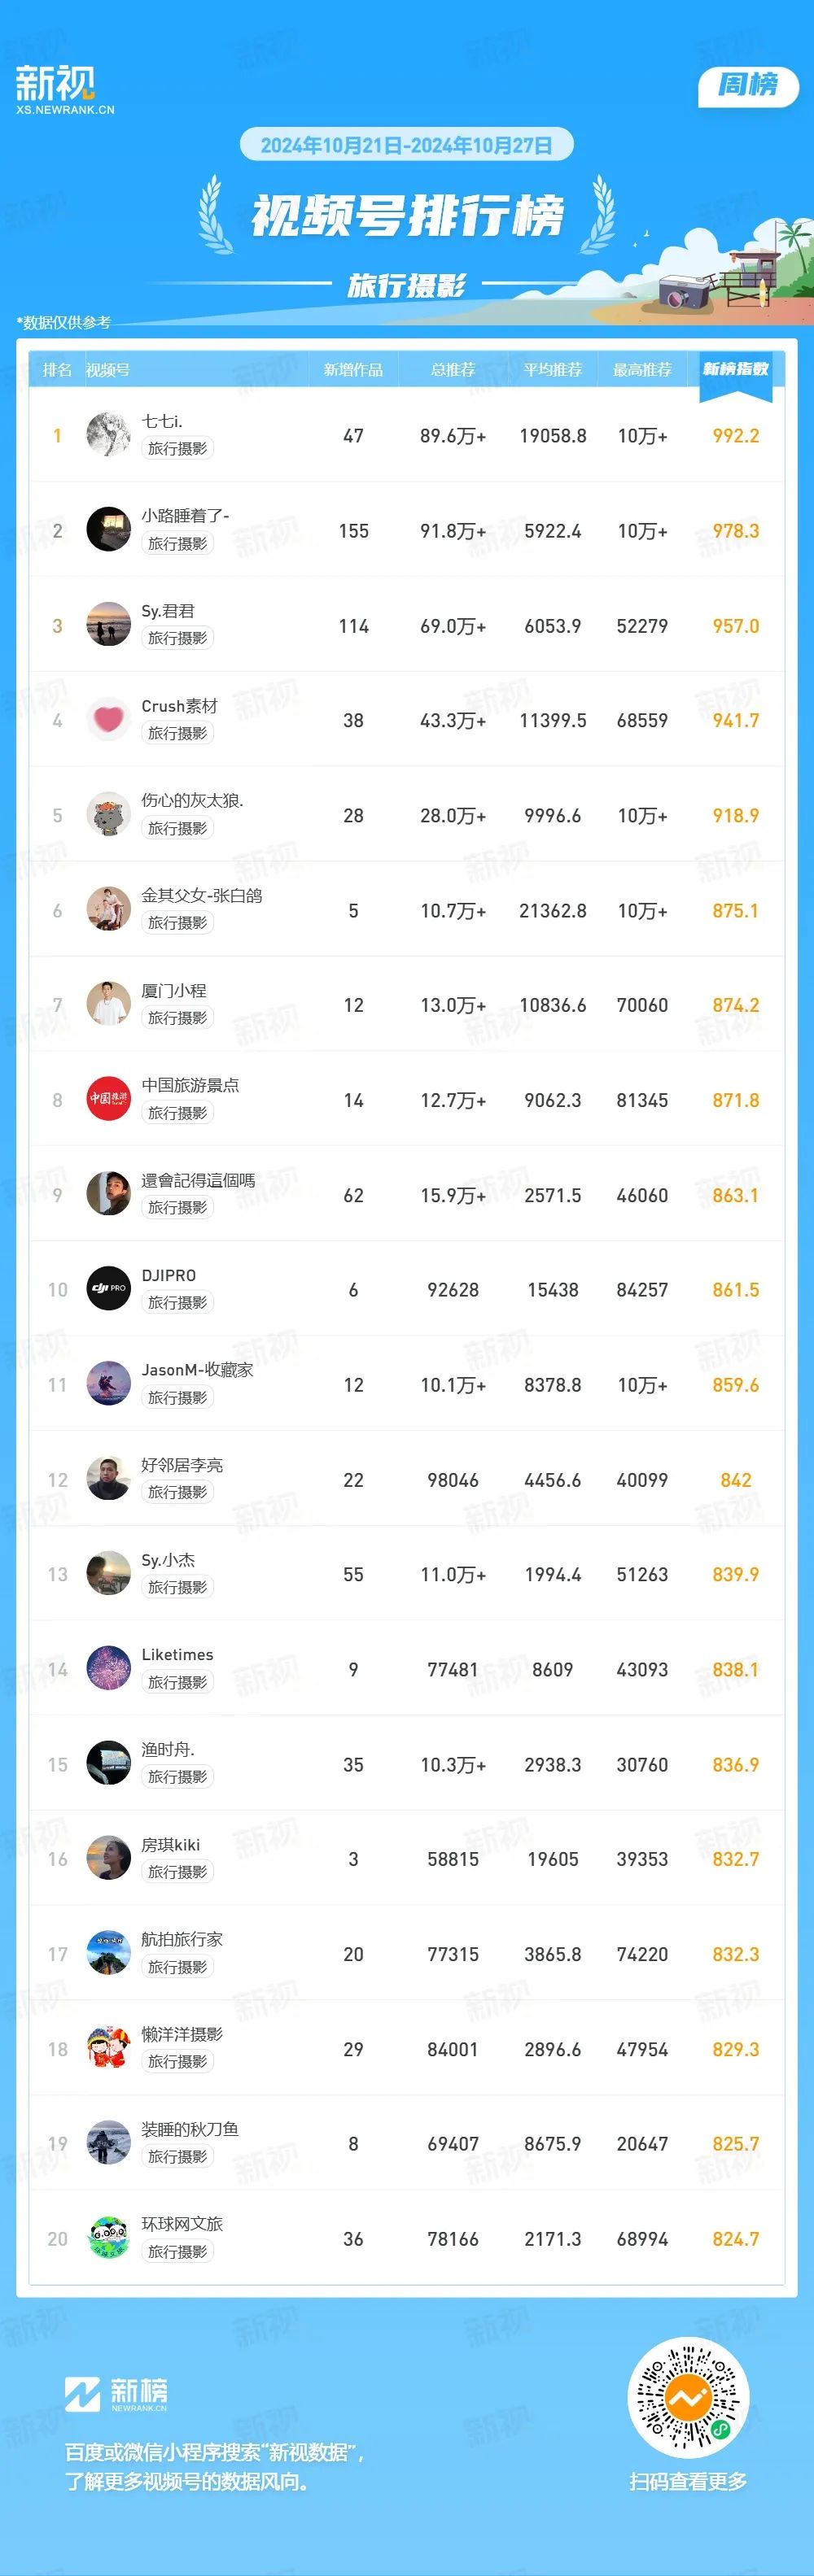The width and height of the screenshot is (814, 2576).
Task: Click the 周榜 weekly ranking badge
Action: (x=748, y=86)
